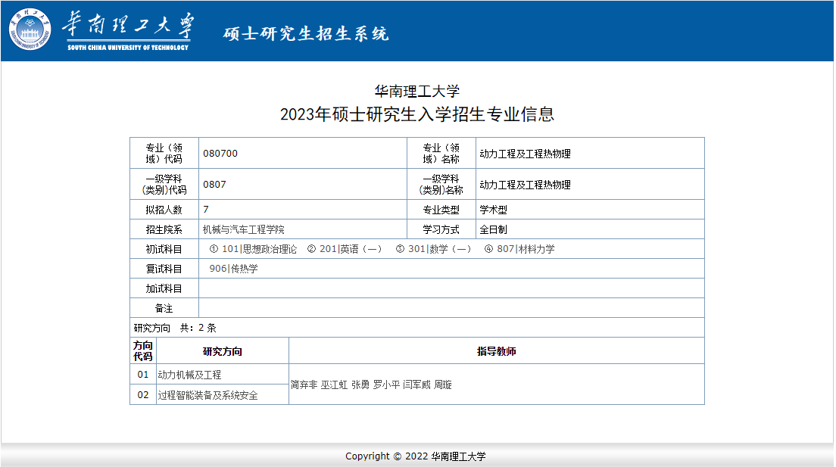Click supervisor name 张勇
This screenshot has width=836, height=467.
point(360,384)
